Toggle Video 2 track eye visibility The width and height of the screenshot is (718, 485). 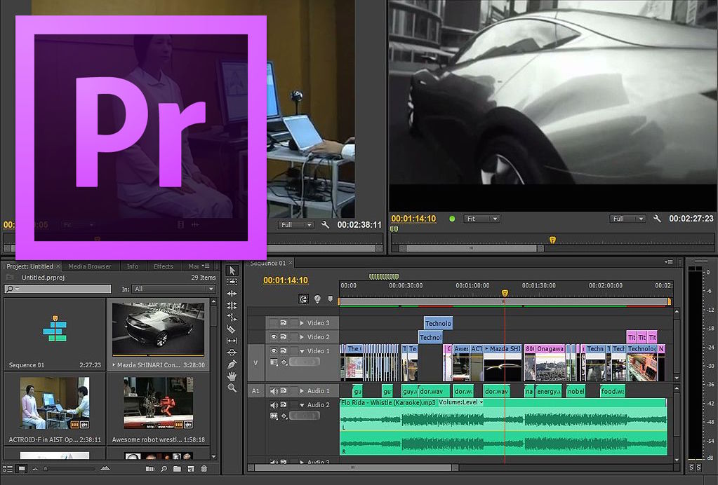tap(274, 337)
